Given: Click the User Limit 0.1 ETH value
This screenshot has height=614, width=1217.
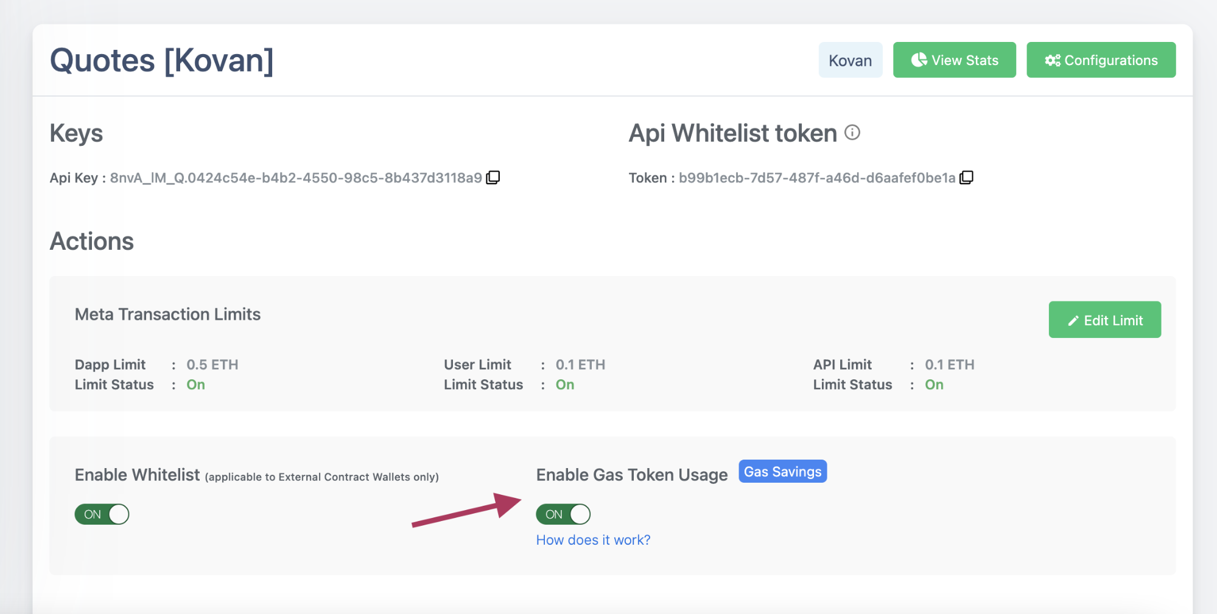Looking at the screenshot, I should click(580, 365).
